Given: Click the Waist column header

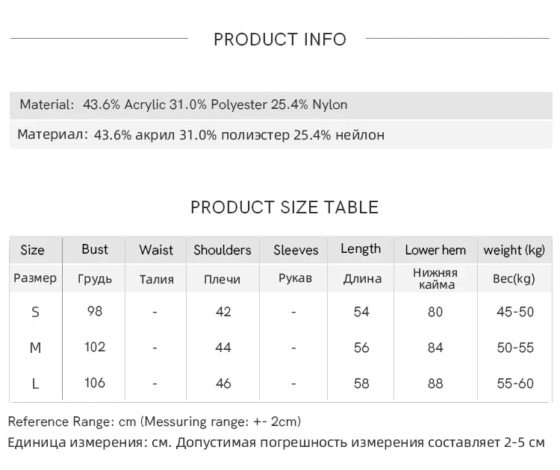Looking at the screenshot, I should [156, 250].
